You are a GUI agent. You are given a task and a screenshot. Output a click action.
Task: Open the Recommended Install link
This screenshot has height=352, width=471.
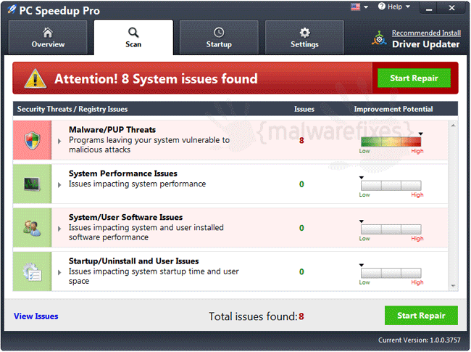[x=426, y=33]
